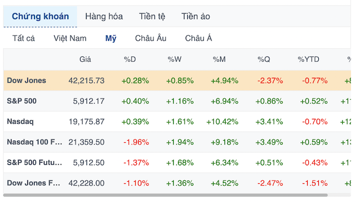Click the Chứng khoán tab
Screen dimensions: 356x202
click(40, 16)
